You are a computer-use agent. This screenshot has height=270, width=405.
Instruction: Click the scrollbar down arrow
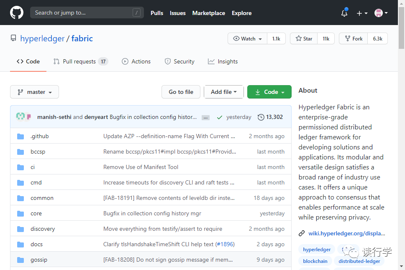(x=401, y=266)
